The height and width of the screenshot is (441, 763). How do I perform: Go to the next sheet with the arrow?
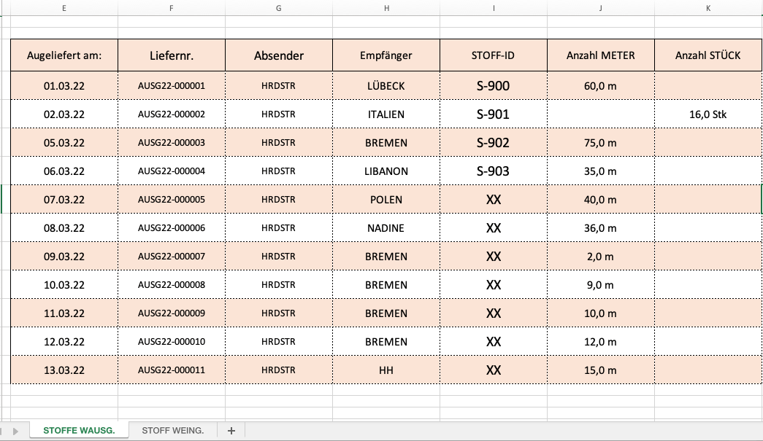pos(15,431)
